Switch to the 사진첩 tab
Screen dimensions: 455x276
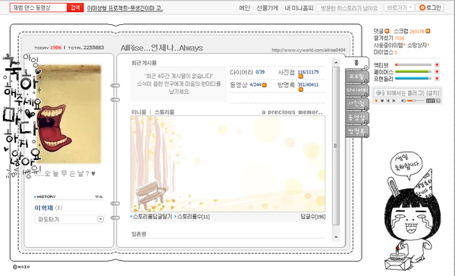pos(357,104)
